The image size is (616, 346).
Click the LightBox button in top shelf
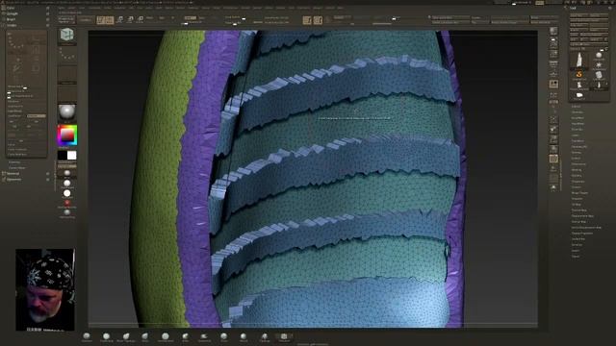pyautogui.click(x=86, y=19)
